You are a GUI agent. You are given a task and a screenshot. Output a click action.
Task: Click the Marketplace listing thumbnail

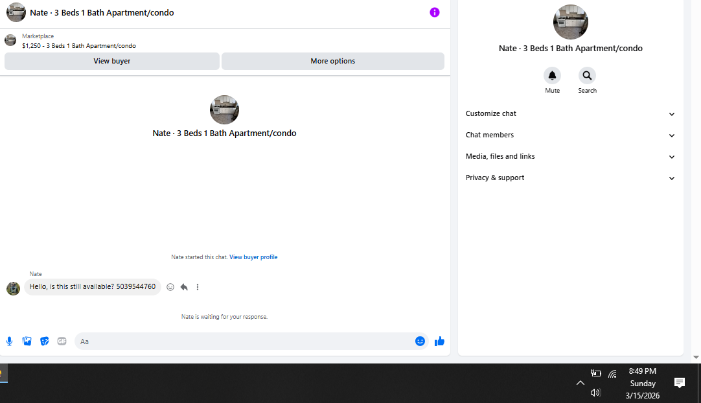coord(10,40)
